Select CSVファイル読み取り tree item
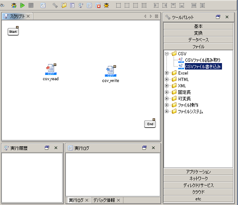Screen dimensions: 238x205 click(x=202, y=60)
